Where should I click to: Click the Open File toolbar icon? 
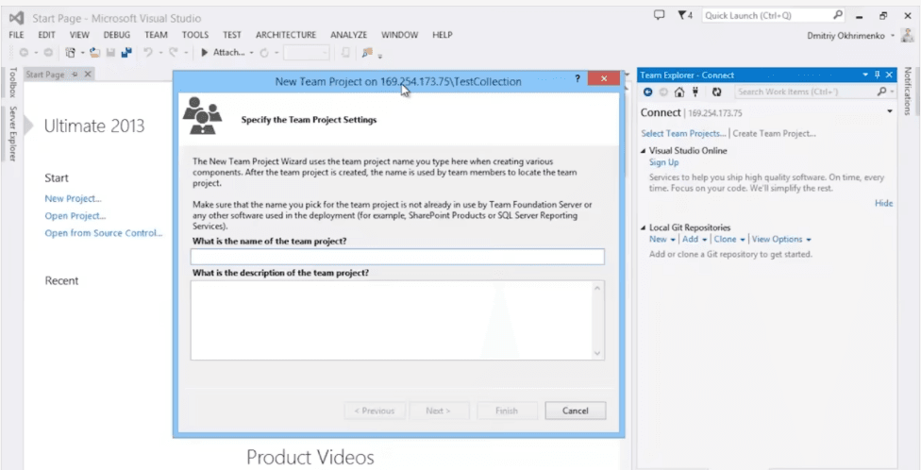(x=94, y=53)
